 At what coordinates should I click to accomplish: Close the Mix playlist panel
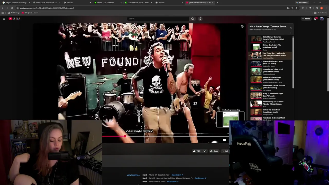(x=291, y=27)
